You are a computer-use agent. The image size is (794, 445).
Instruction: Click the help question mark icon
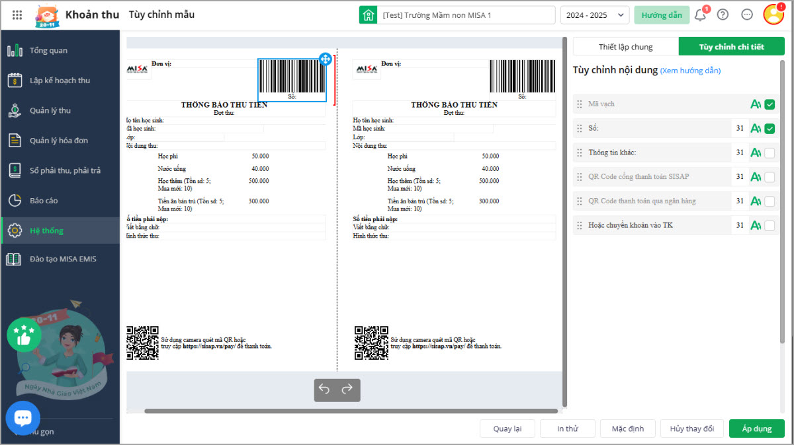(723, 15)
